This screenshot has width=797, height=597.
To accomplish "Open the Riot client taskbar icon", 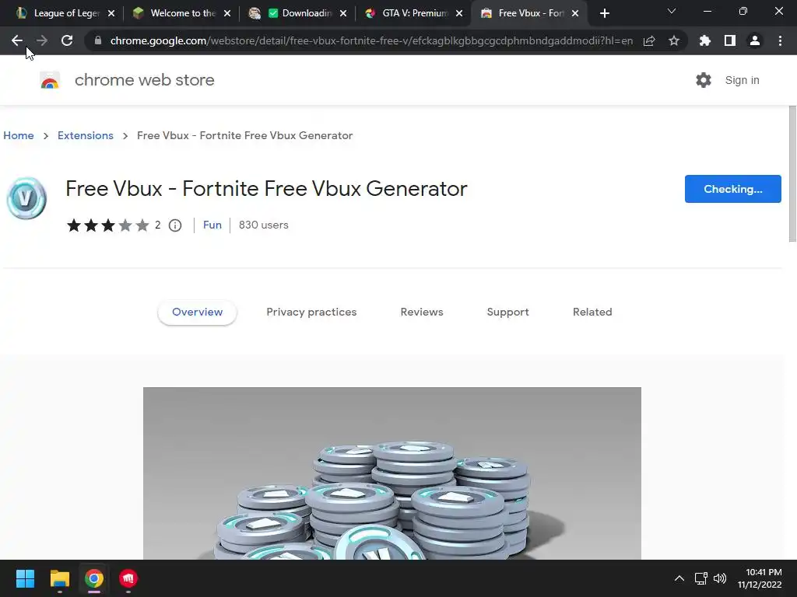I will tap(128, 578).
